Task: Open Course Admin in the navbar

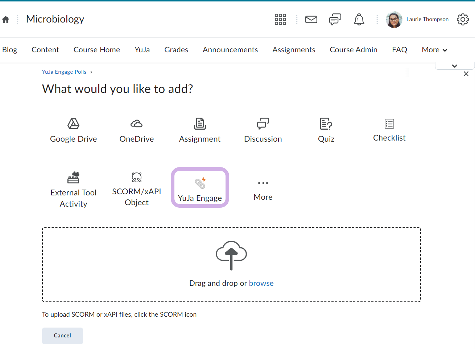Action: click(x=354, y=50)
